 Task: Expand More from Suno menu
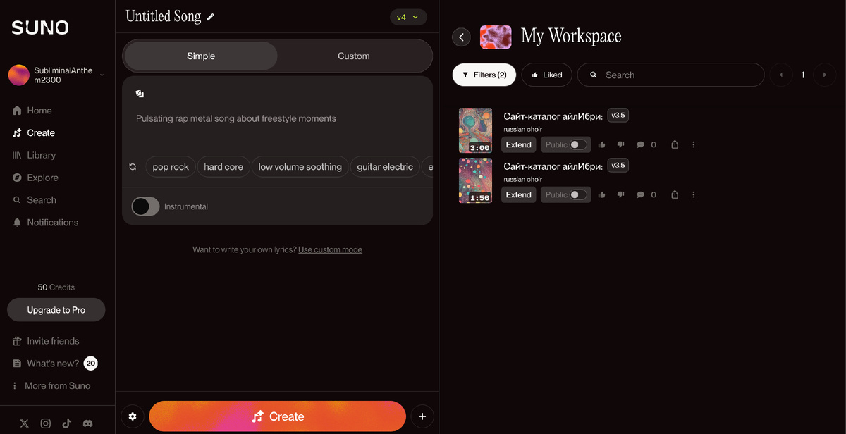[51, 386]
